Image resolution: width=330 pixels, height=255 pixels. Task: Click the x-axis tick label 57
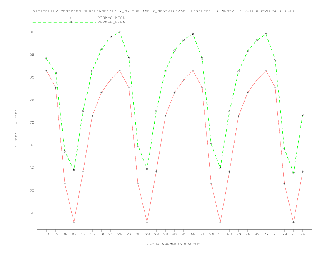point(220,234)
